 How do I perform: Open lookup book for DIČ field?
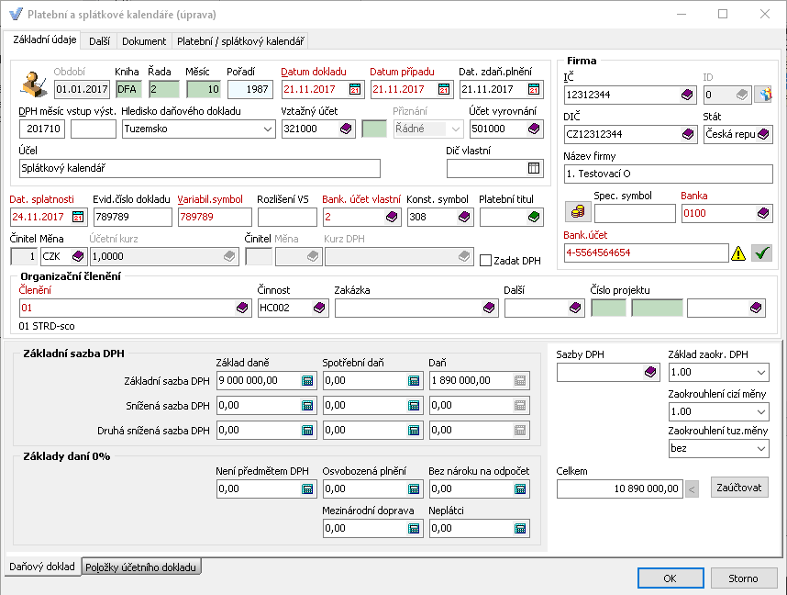pyautogui.click(x=688, y=134)
